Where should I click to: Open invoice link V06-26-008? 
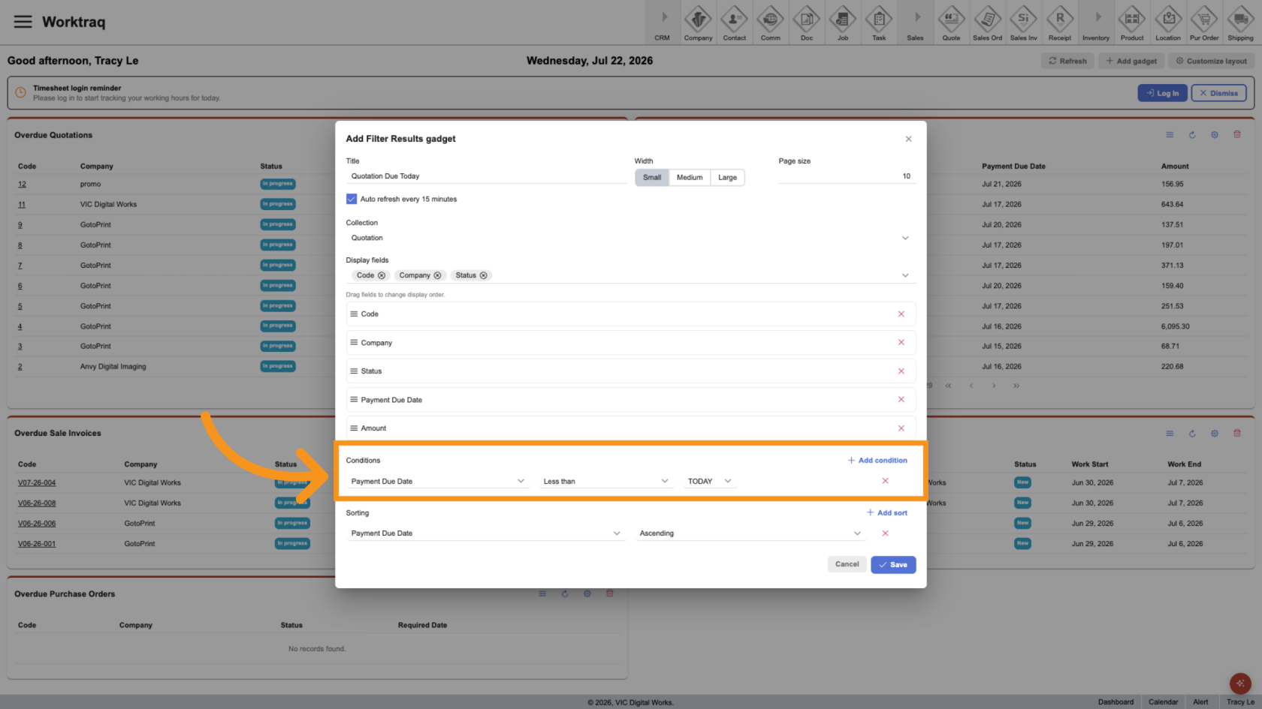point(37,503)
